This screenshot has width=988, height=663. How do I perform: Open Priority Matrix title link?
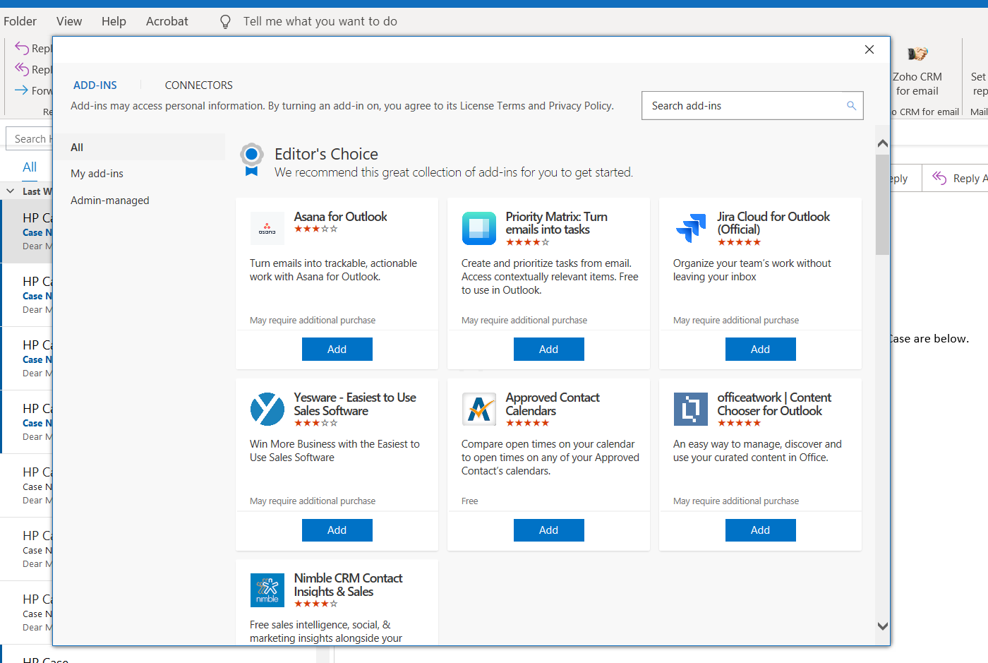click(557, 223)
